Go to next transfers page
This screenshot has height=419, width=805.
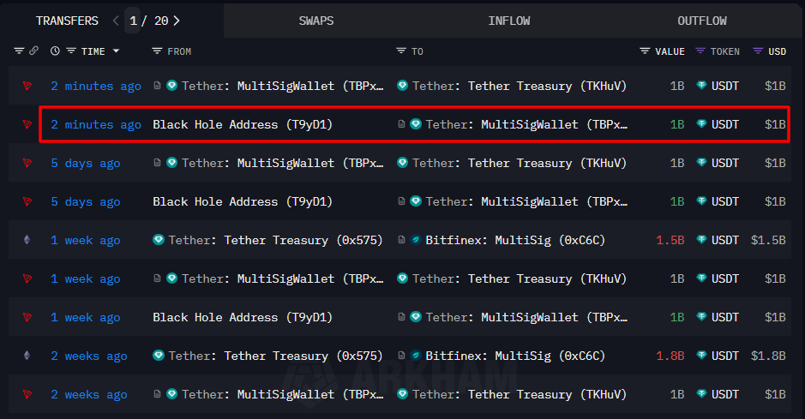point(177,21)
